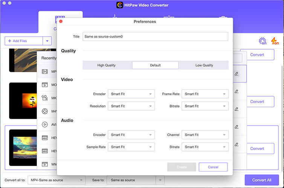Open Resolution dropdown

(x=131, y=106)
